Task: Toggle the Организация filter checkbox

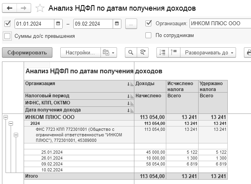Action: coord(149,23)
